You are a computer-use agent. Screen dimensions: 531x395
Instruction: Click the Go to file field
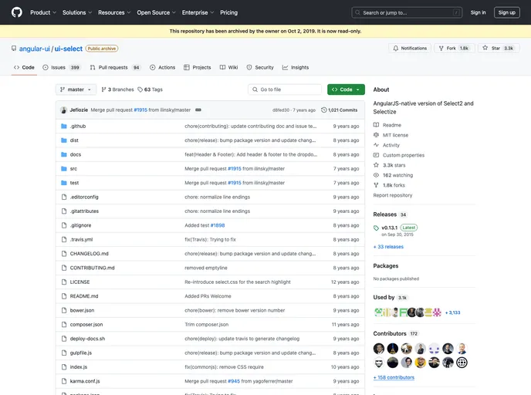coord(285,89)
